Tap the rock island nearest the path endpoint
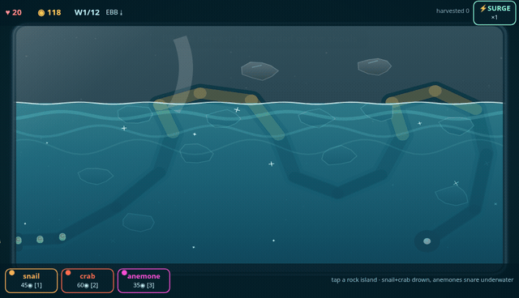This screenshot has width=519, height=298. pos(452,195)
